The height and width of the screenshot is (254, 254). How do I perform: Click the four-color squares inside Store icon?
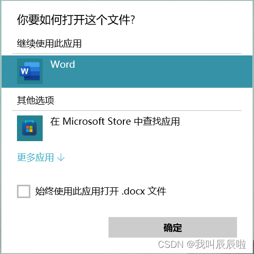(29, 129)
